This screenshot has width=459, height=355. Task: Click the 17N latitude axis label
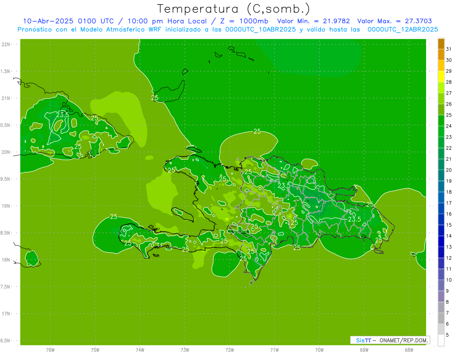click(6, 314)
